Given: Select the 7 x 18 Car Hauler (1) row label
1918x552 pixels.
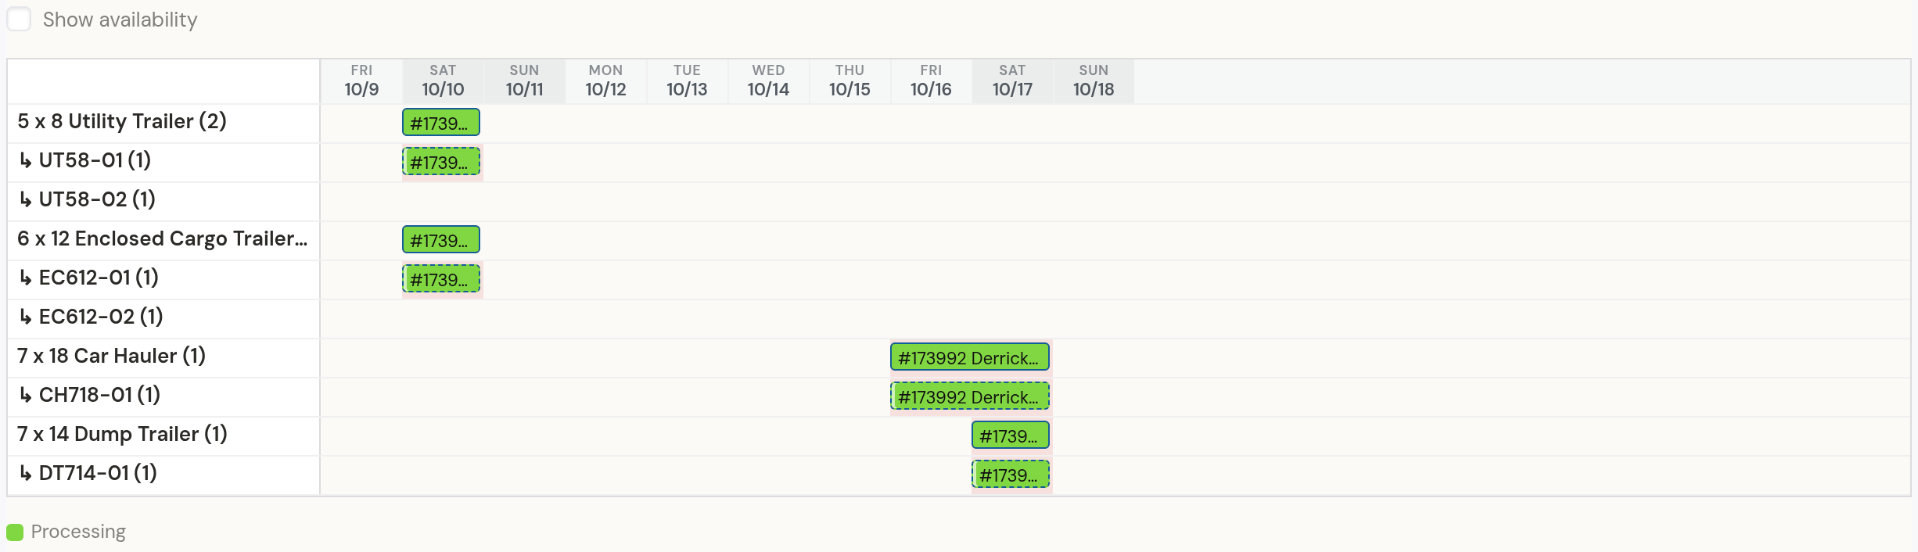Looking at the screenshot, I should pyautogui.click(x=112, y=356).
